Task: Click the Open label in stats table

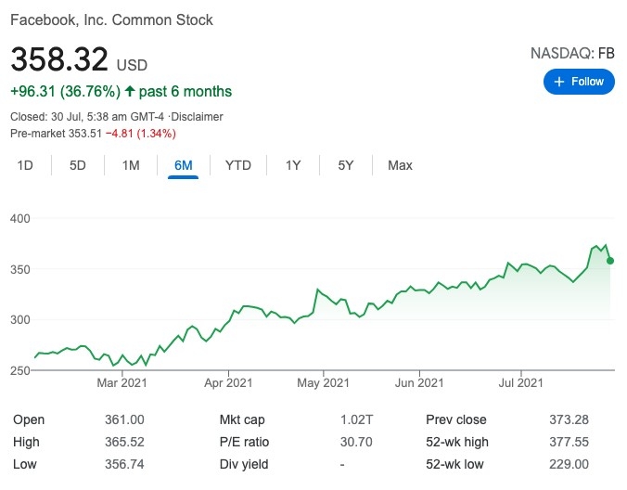Action: pos(29,419)
